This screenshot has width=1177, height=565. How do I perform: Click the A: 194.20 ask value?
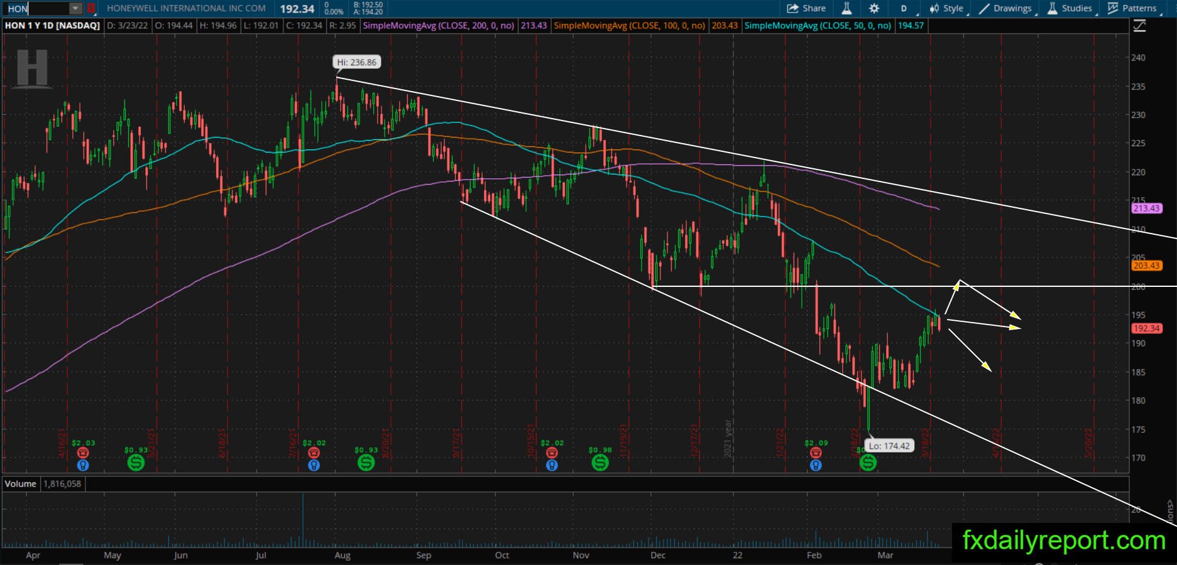click(368, 12)
